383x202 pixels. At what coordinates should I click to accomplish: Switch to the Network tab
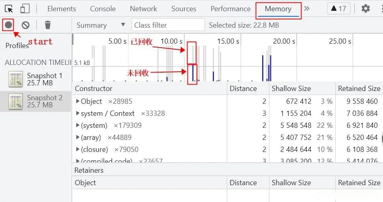[143, 8]
